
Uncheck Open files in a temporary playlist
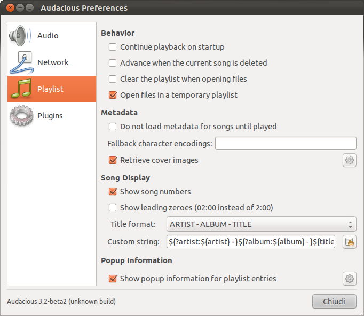pos(113,95)
